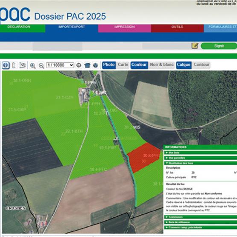The width and height of the screenshot is (237, 237).
Task: Expand the Couverts camp. précédente section
Action: click(201, 228)
